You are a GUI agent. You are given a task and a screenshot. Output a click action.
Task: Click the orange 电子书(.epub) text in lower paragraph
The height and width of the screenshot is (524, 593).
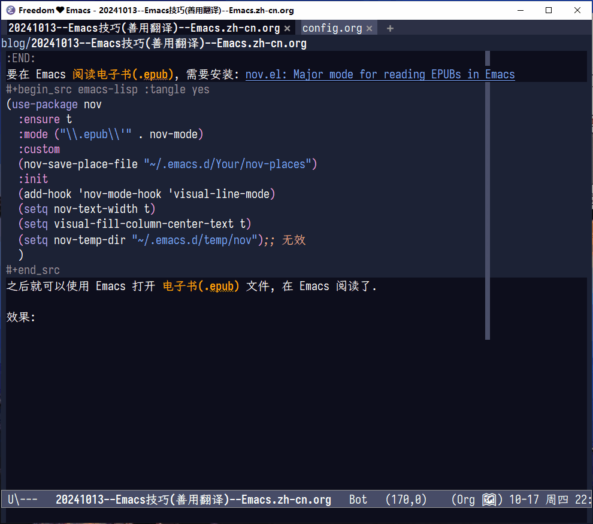point(201,286)
